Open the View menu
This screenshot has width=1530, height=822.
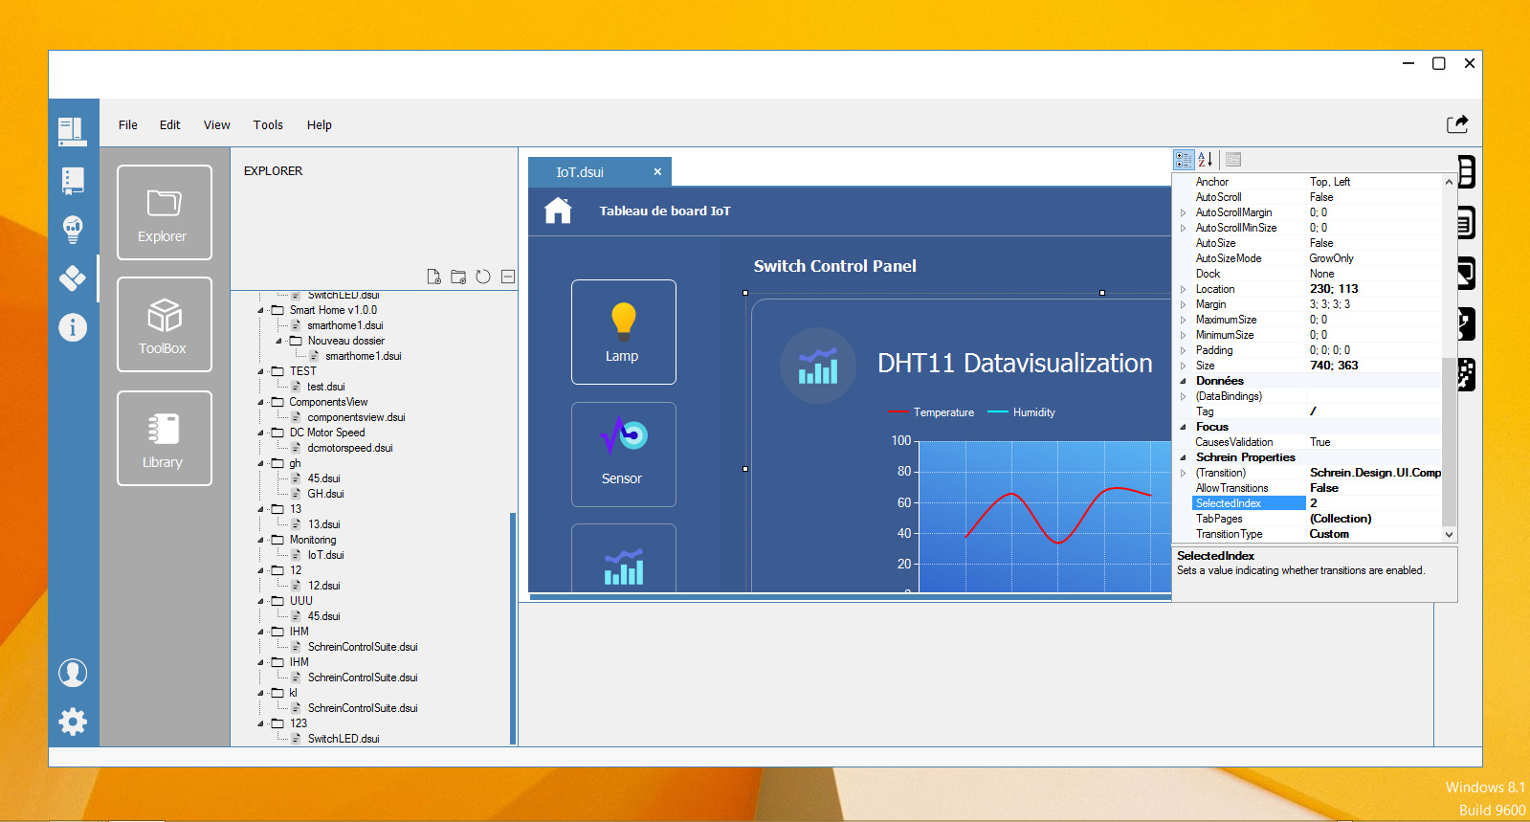[217, 125]
